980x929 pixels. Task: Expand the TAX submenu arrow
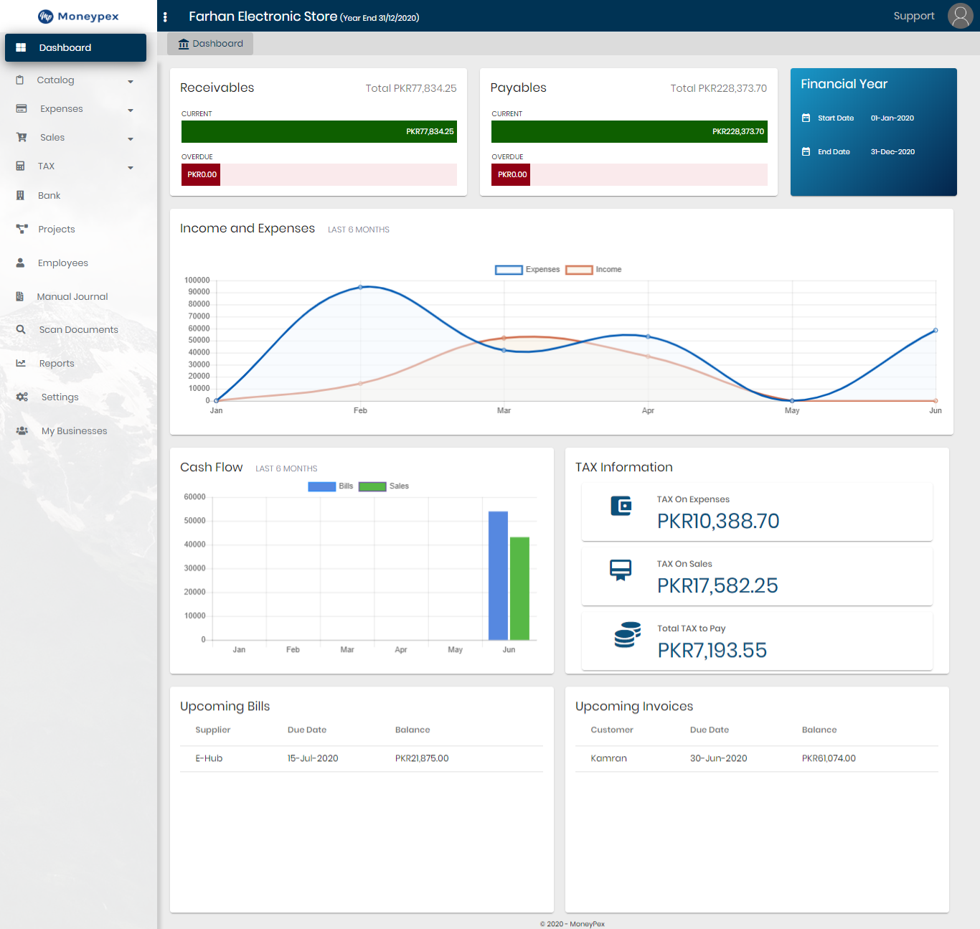point(131,167)
